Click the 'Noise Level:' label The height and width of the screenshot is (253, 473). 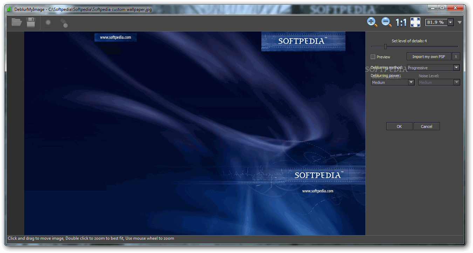coord(429,75)
